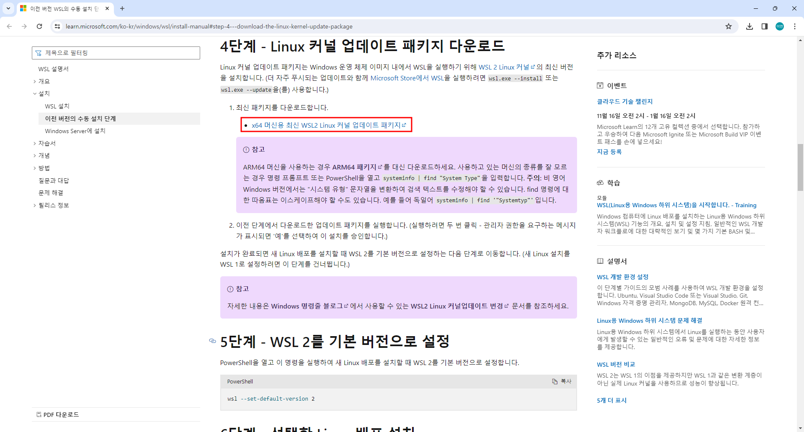Open the tab search dropdown arrow
804x432 pixels.
(8, 8)
